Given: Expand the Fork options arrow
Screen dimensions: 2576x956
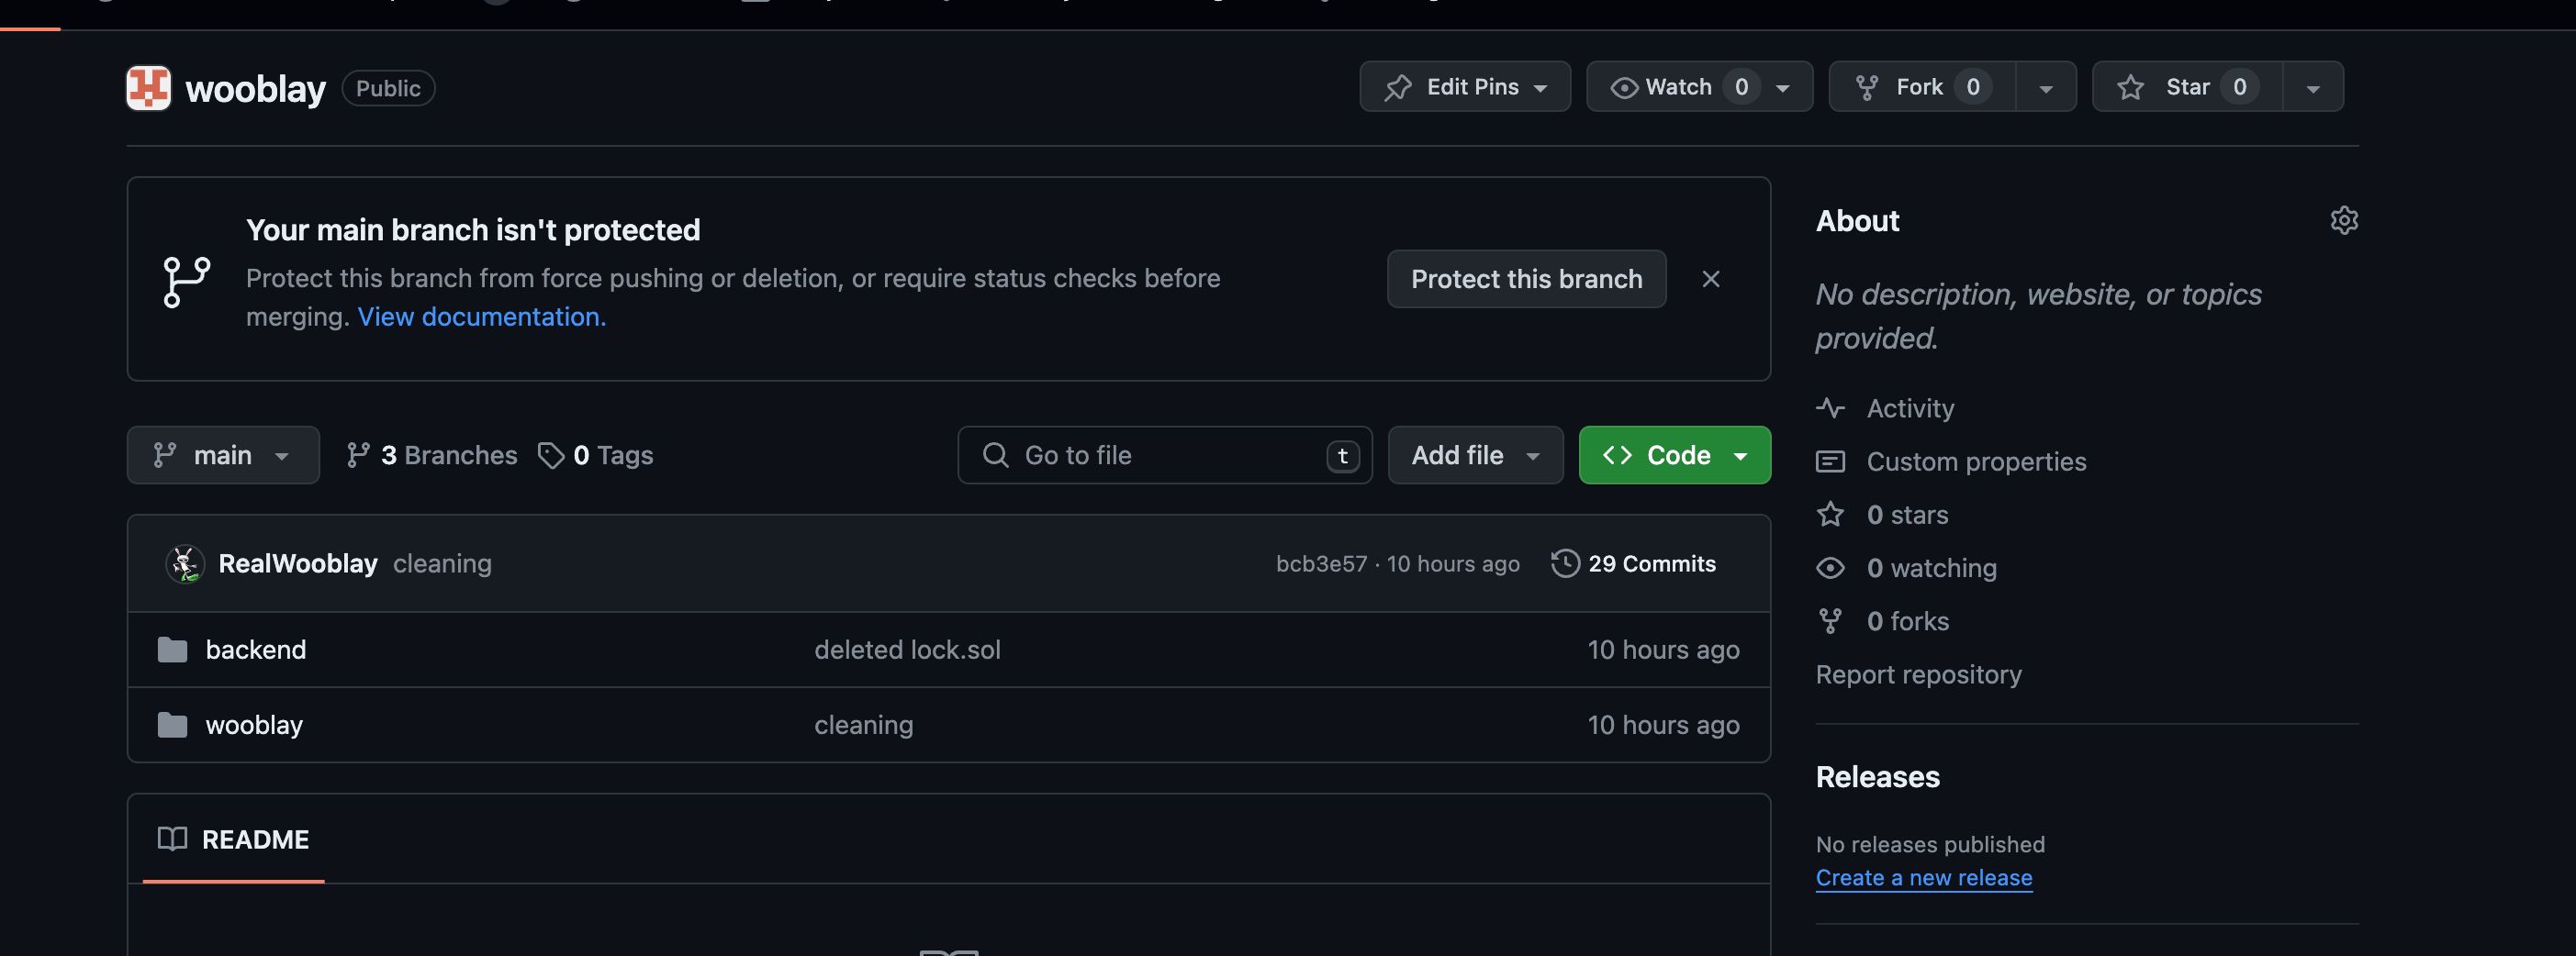Looking at the screenshot, I should [2046, 87].
